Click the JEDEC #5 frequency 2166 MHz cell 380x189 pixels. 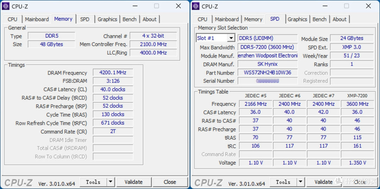coord(255,104)
